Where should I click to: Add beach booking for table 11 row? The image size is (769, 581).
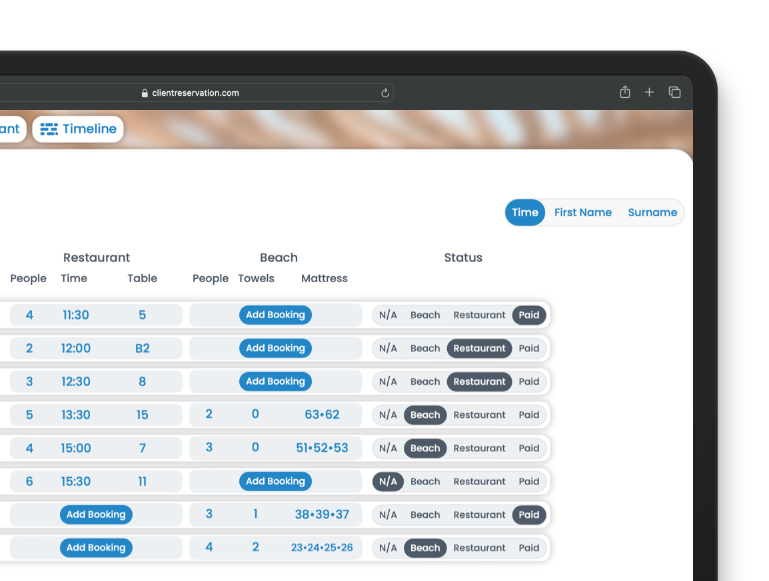(275, 481)
